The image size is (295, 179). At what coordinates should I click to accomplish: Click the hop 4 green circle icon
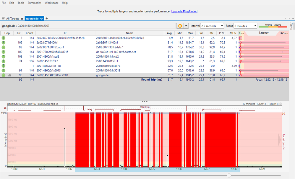click(x=4, y=52)
